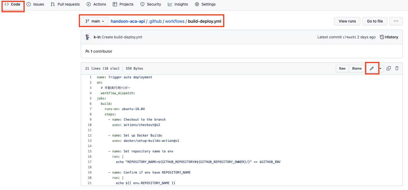Screen dimensions: 408x190
Task: Click the View runs button
Action: [x=347, y=21]
